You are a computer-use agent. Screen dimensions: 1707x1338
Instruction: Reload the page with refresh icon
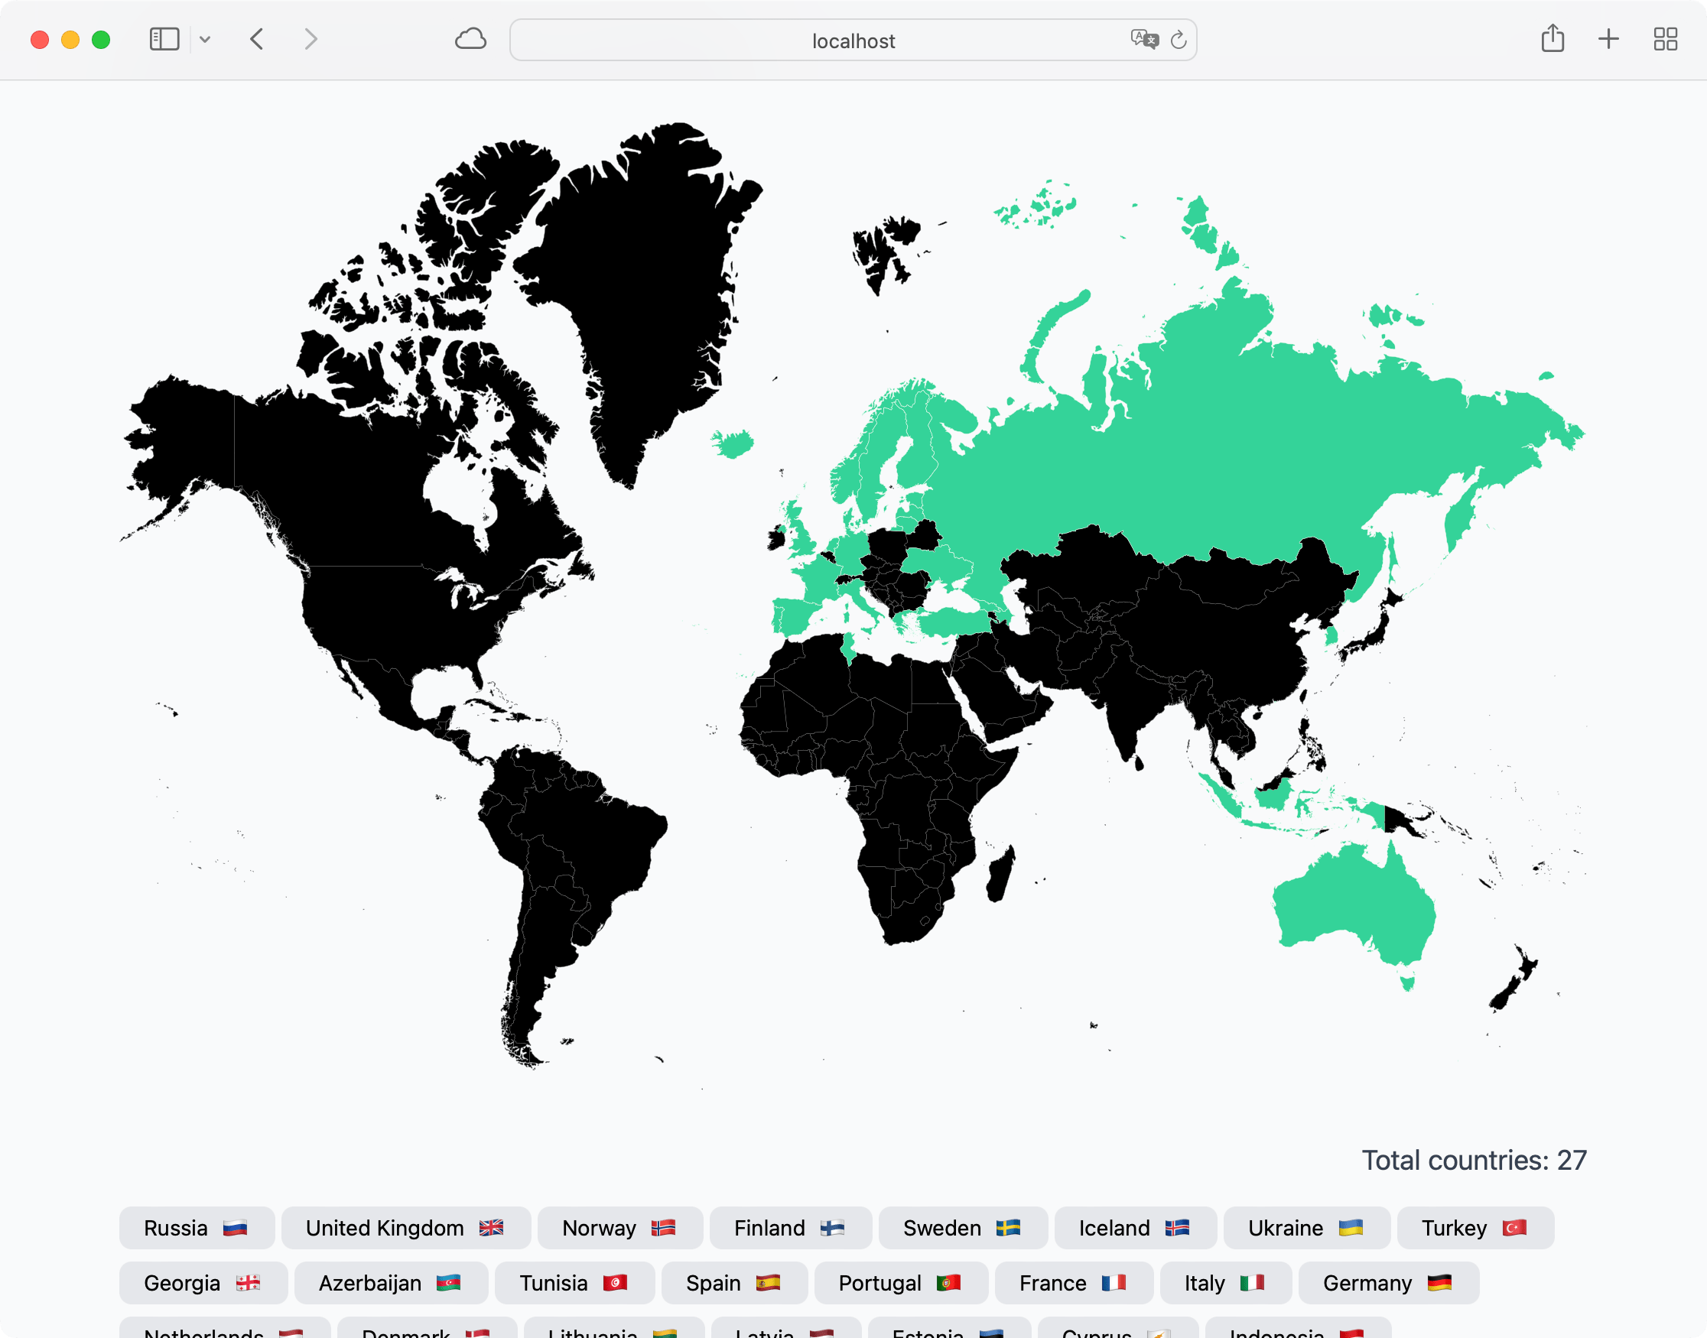1179,39
